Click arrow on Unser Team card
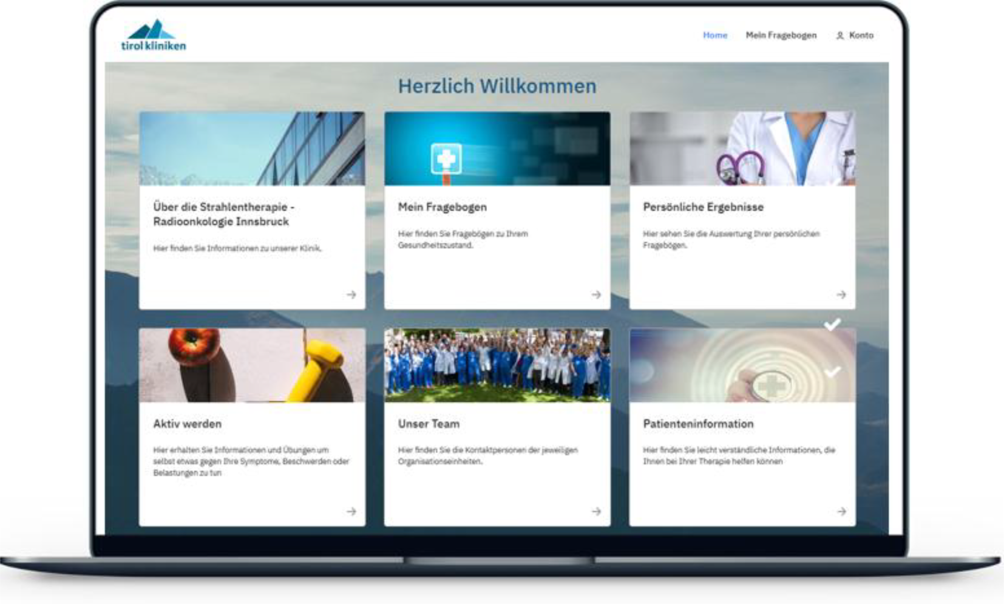Viewport: 1004px width, 604px height. 597,511
